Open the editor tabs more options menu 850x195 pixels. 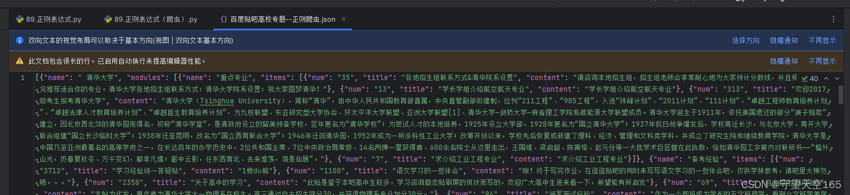[834, 19]
